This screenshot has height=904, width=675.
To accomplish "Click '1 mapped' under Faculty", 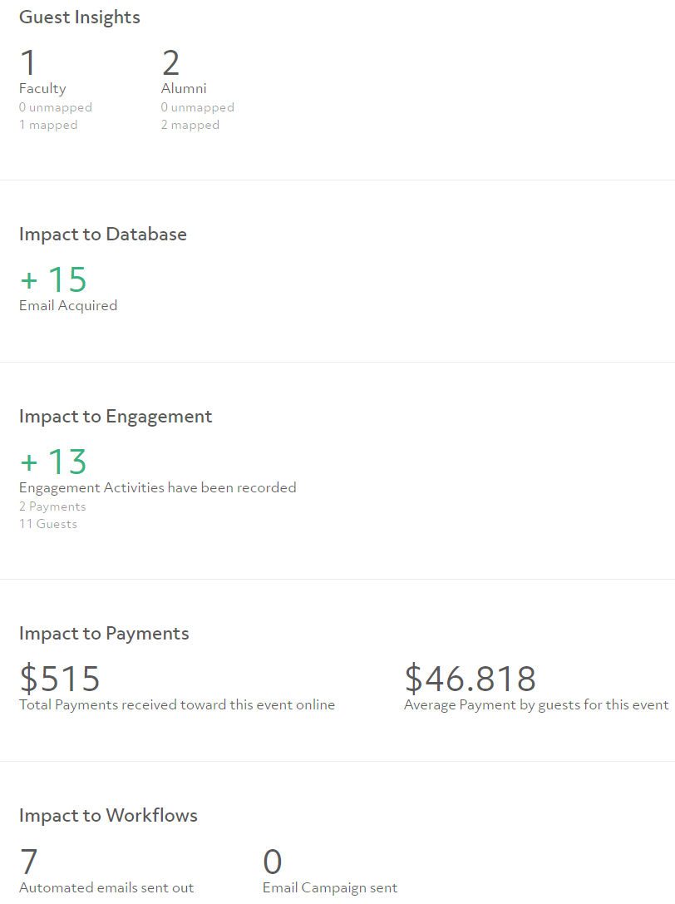I will 48,125.
